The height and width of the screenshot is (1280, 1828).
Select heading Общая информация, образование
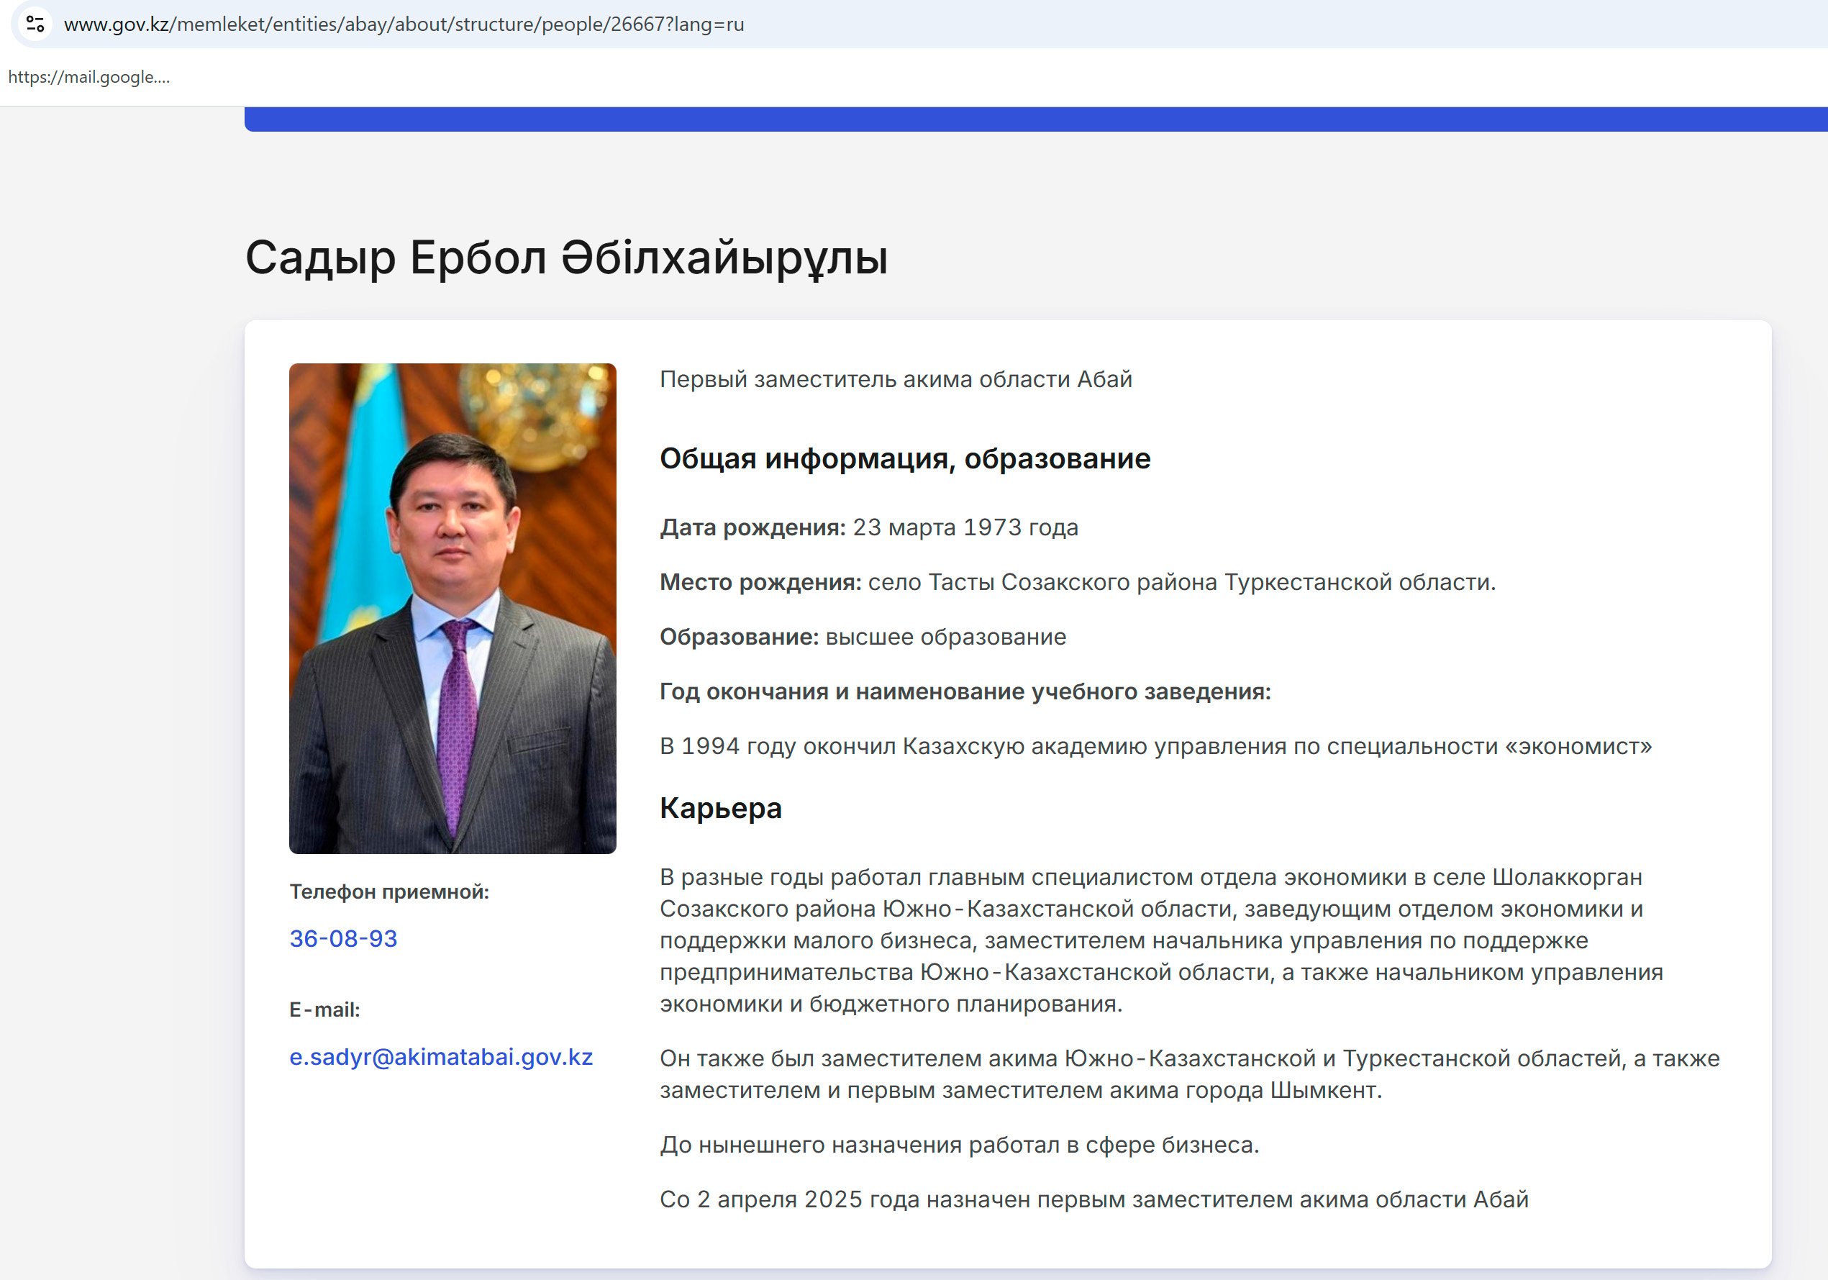click(905, 459)
